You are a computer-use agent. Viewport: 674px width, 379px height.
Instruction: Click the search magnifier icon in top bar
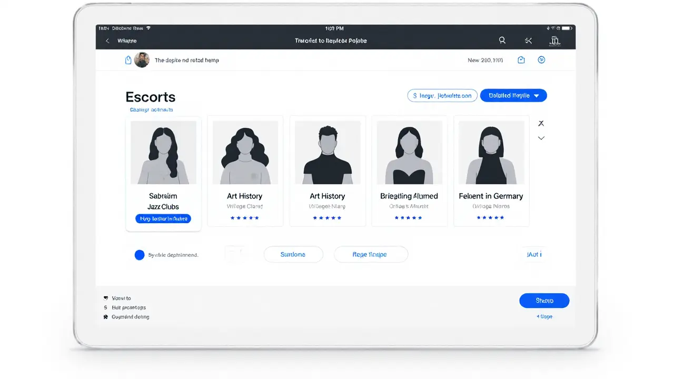[502, 41]
